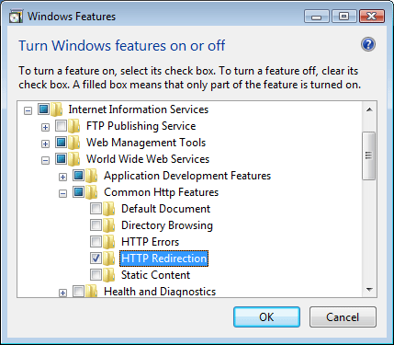The image size is (394, 345).
Task: Select the Health and Diagnostics label
Action: coord(160,292)
